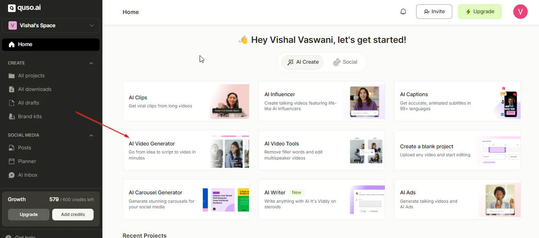
Task: Click the Planner calendar icon
Action: 12,161
